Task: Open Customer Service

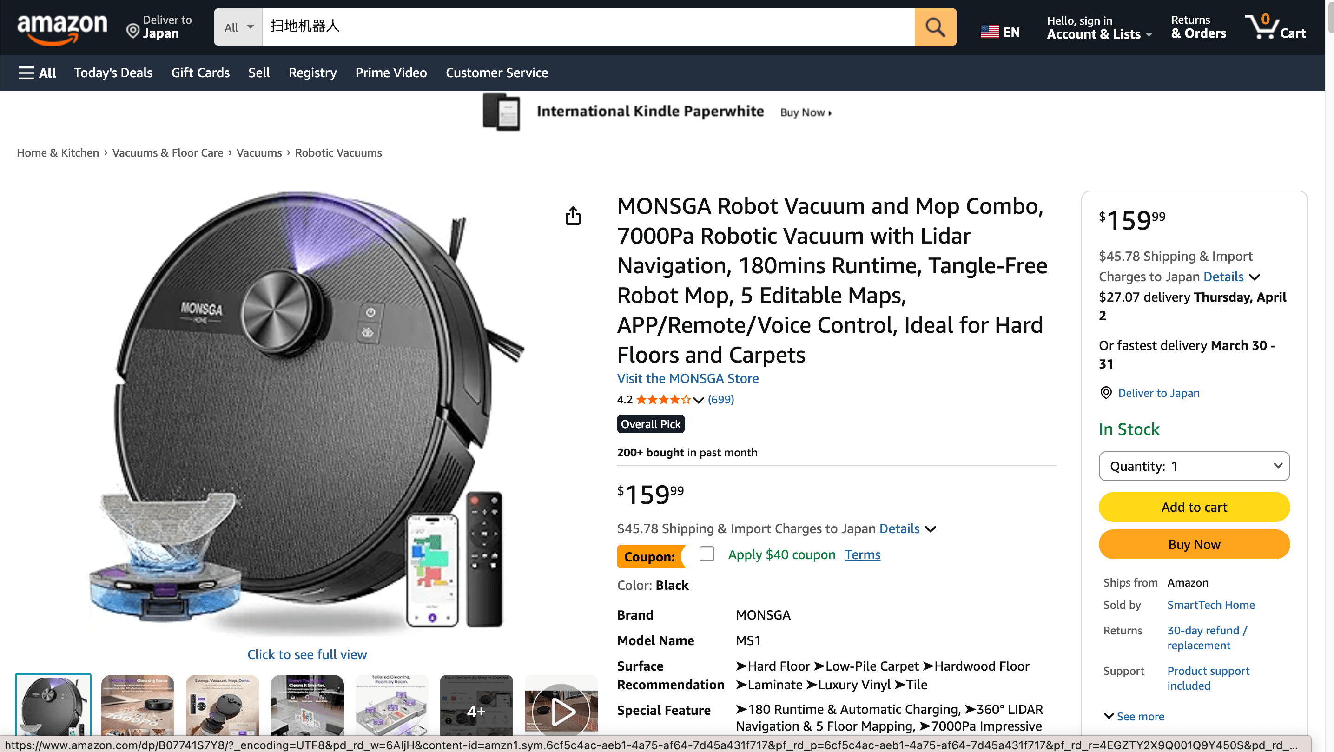Action: pyautogui.click(x=496, y=73)
